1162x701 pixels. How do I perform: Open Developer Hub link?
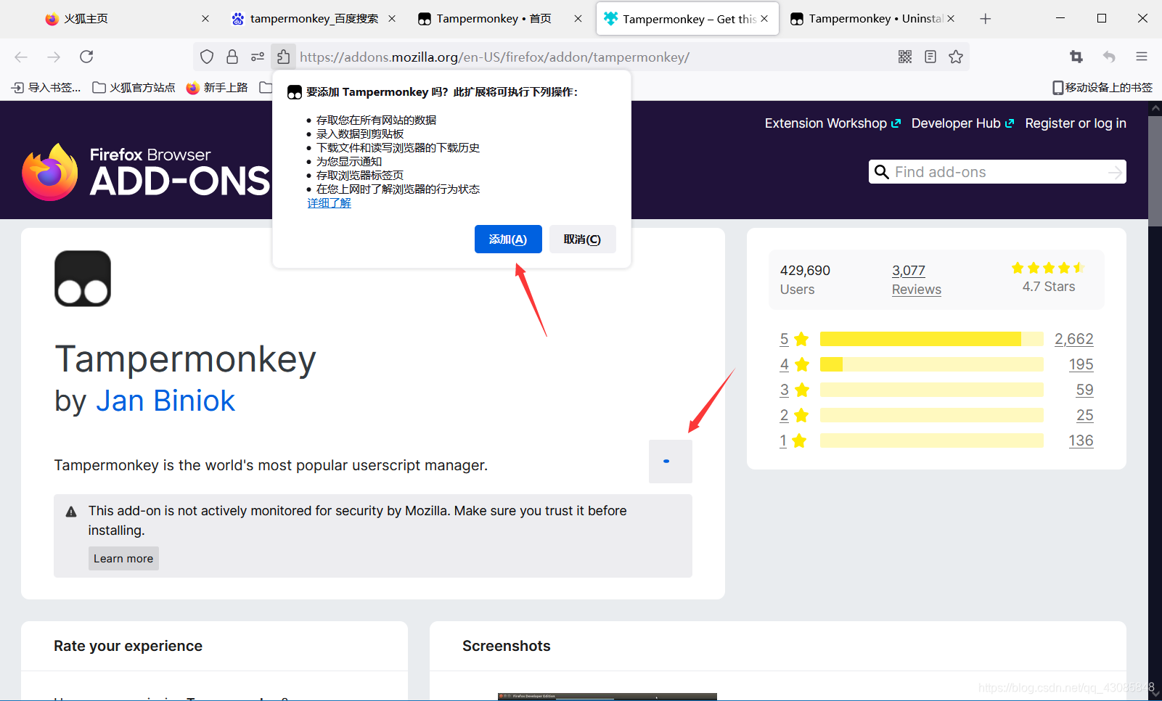pos(962,123)
